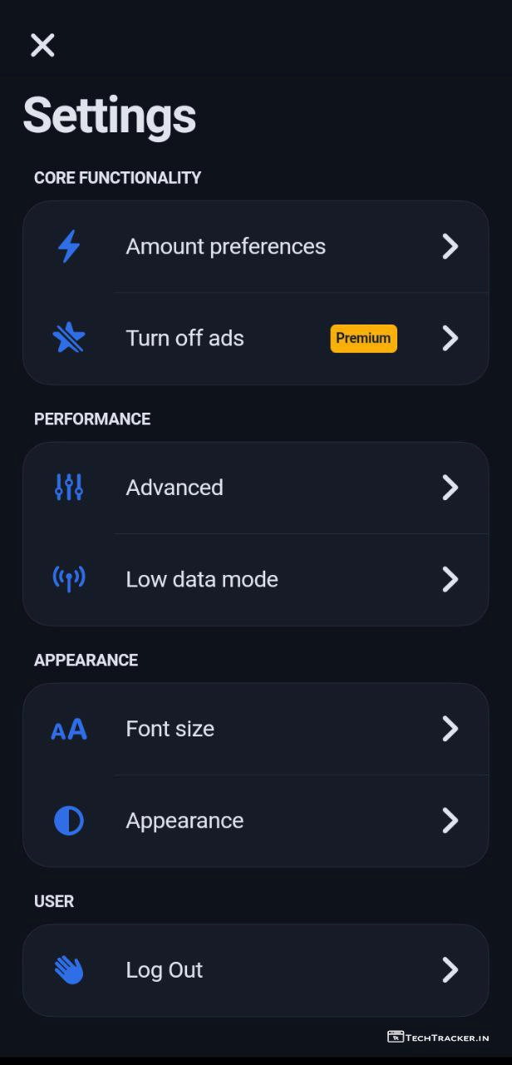This screenshot has width=512, height=1065.
Task: Click the half-circle contrast icon
Action: click(69, 820)
